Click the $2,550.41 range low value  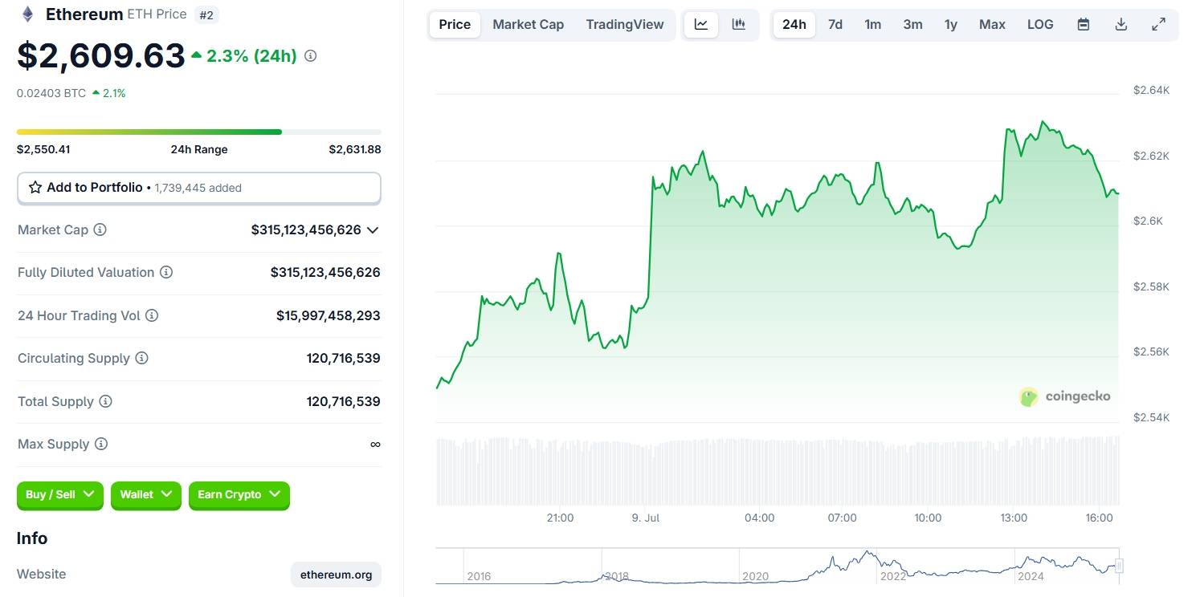coord(43,149)
